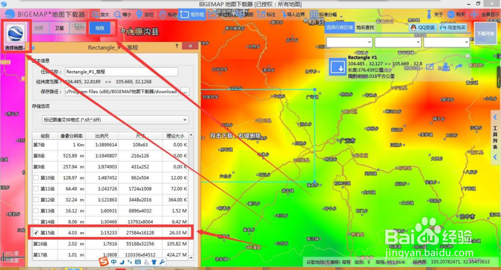Select the 矩形框 rectangle selection tool
This screenshot has height=270, width=501.
click(x=192, y=15)
